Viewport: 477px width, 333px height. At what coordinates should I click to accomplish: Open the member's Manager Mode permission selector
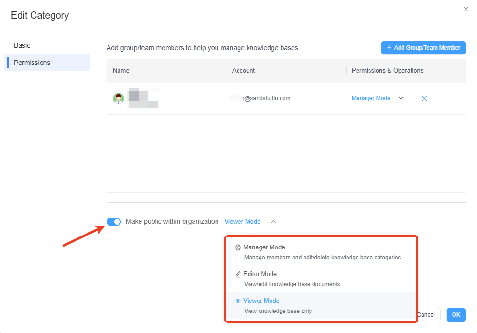pos(371,98)
